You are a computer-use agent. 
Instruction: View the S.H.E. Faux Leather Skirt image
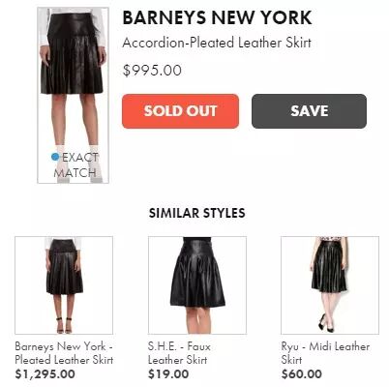tap(197, 285)
